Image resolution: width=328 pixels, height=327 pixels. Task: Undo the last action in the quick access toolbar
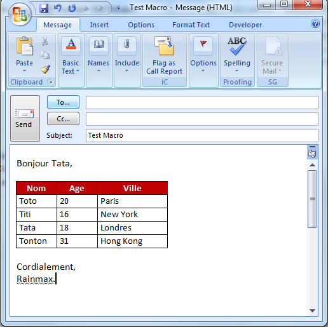pyautogui.click(x=57, y=8)
